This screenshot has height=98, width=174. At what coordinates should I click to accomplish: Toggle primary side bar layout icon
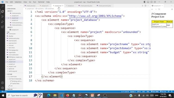145,2
